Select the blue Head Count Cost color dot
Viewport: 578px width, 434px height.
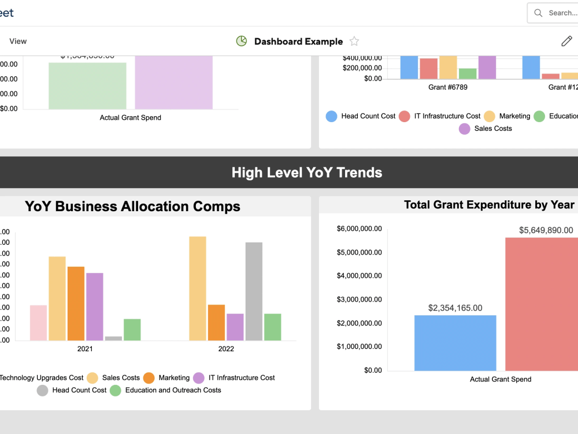[331, 116]
